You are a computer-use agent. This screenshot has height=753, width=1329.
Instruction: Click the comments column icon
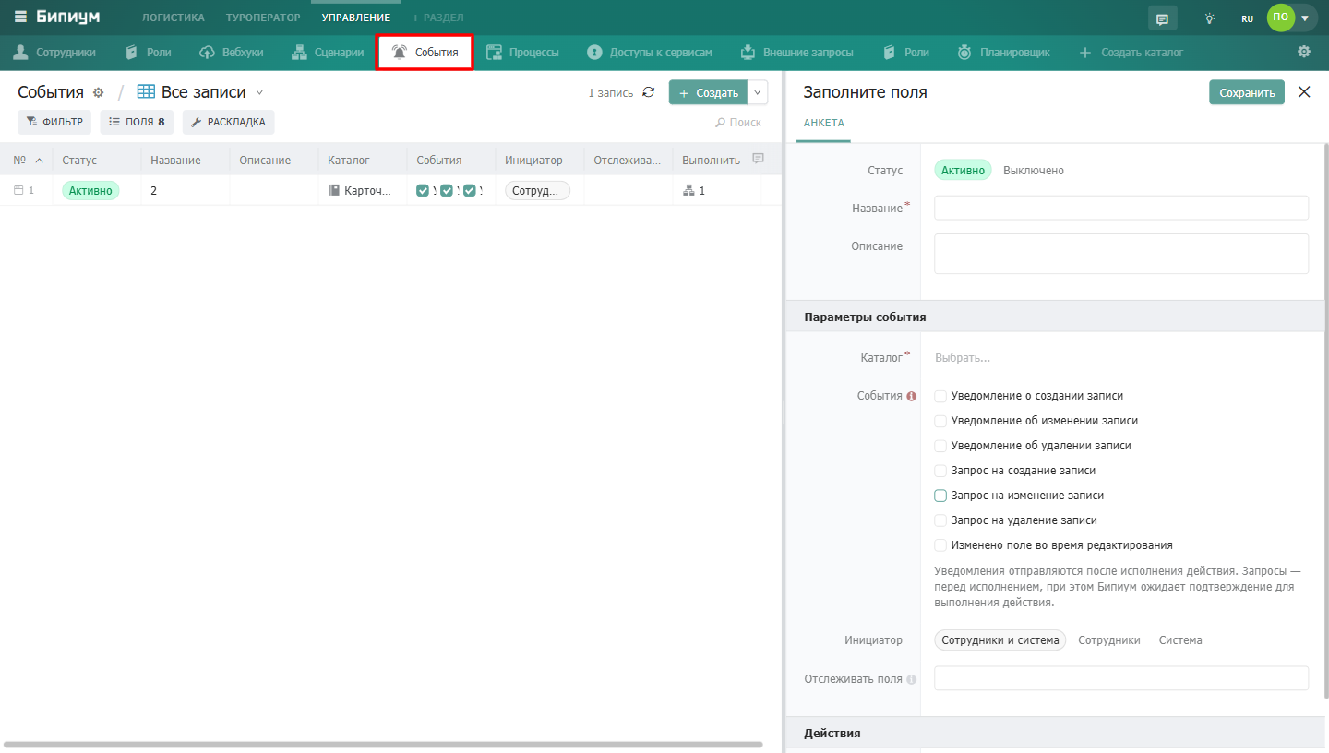click(x=759, y=159)
